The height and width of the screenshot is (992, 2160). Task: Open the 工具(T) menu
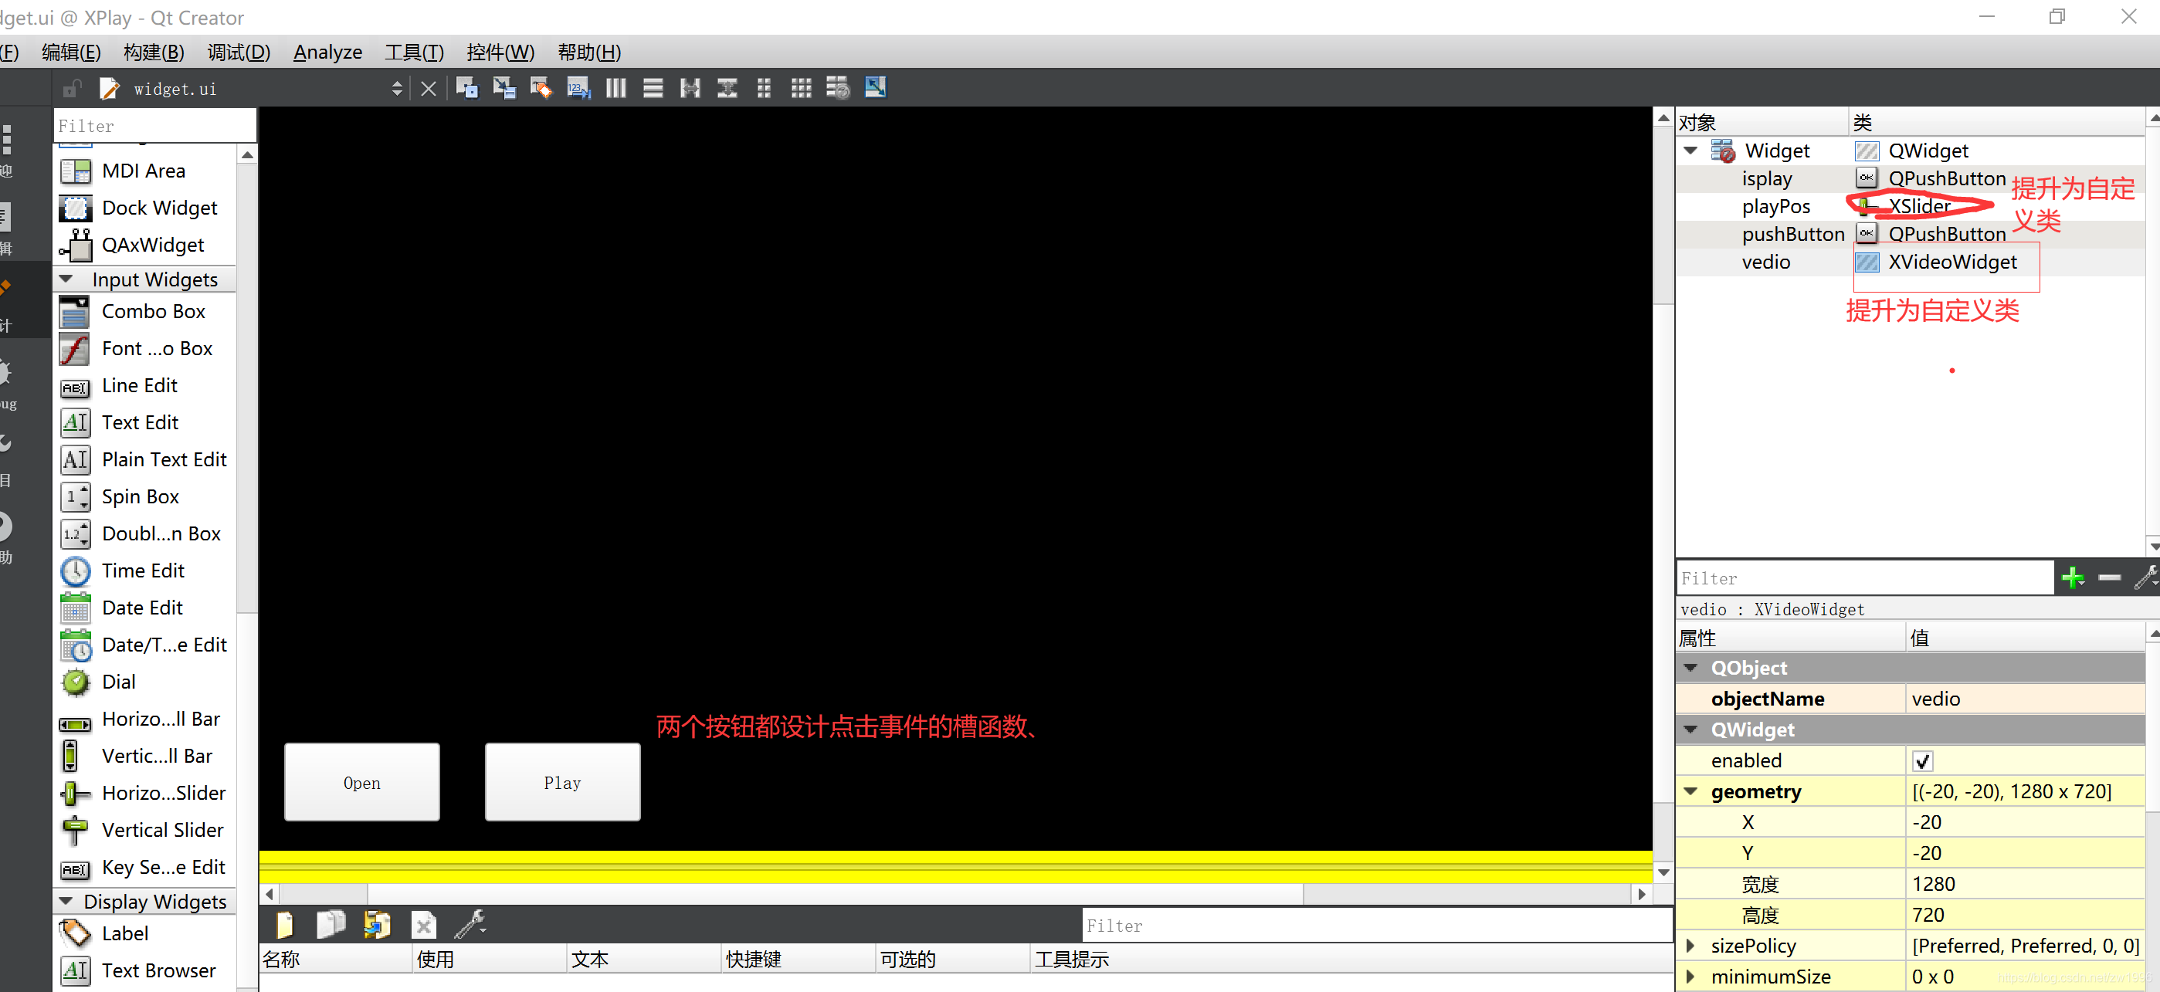pos(414,52)
